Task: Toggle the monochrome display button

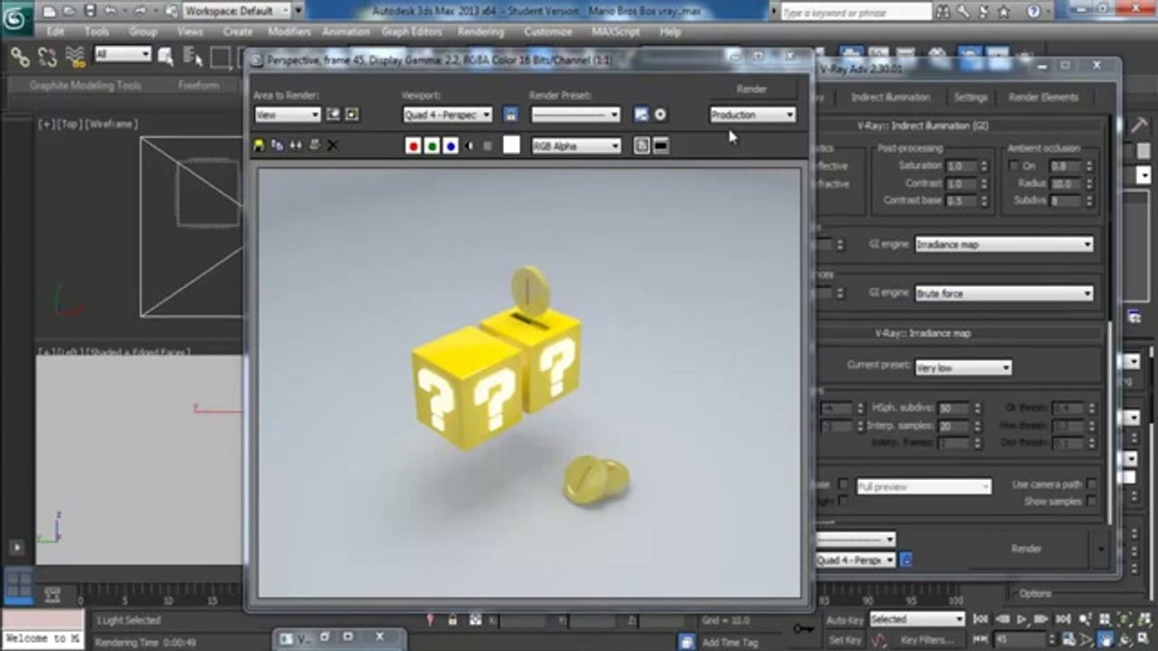Action: click(x=488, y=146)
